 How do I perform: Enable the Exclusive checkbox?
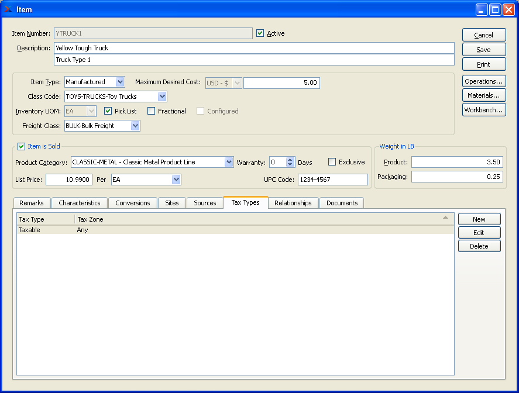pos(332,162)
